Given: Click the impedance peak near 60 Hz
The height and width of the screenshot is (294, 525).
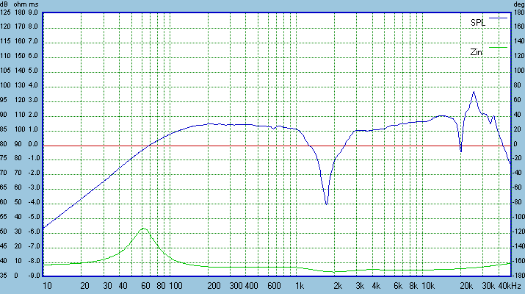Looking at the screenshot, I should 144,229.
